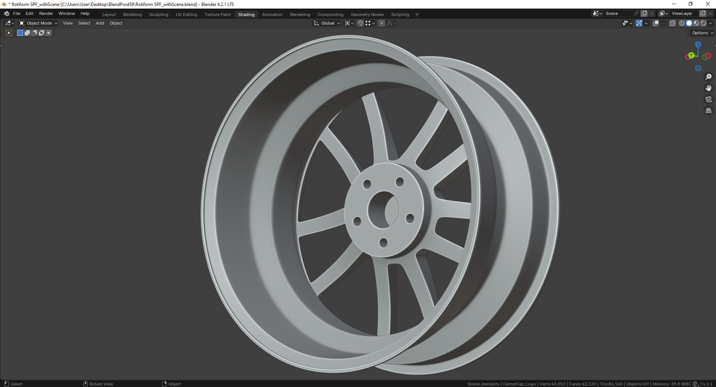Viewport: 716px width, 387px height.
Task: Open scene browse dropdown icon
Action: (597, 13)
